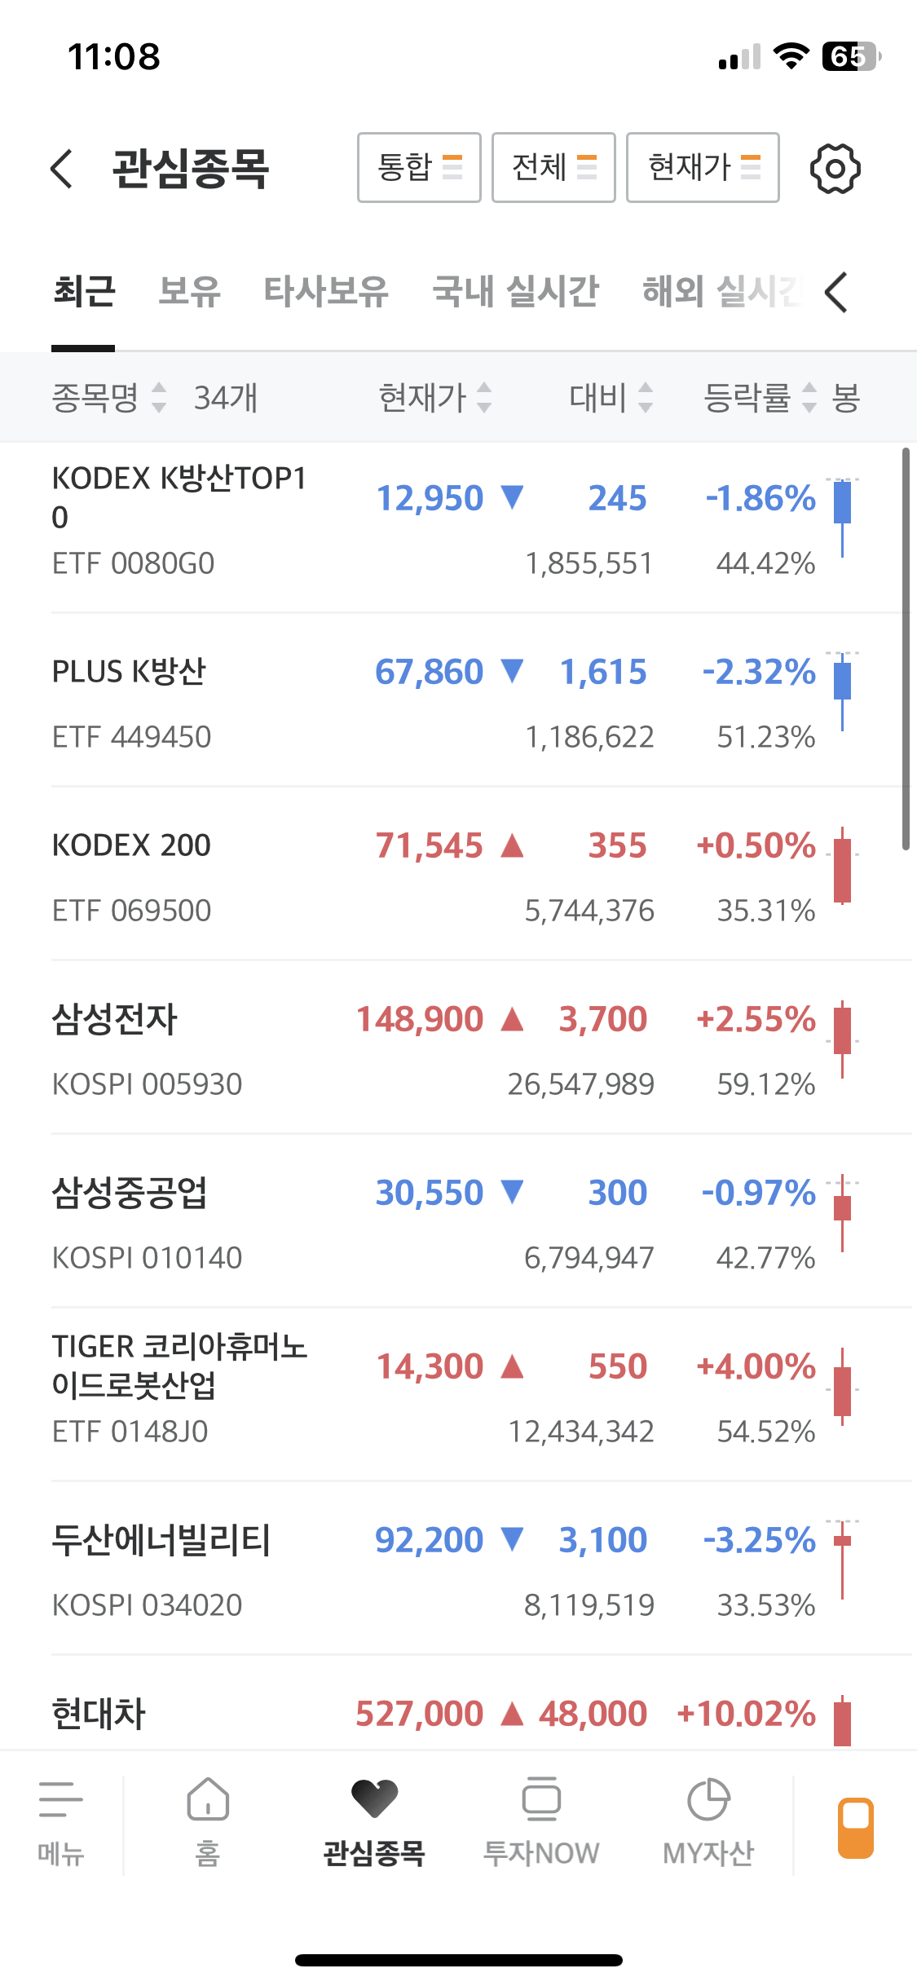The width and height of the screenshot is (917, 1986).
Task: Open 삼성전자 stock details
Action: [x=115, y=1020]
